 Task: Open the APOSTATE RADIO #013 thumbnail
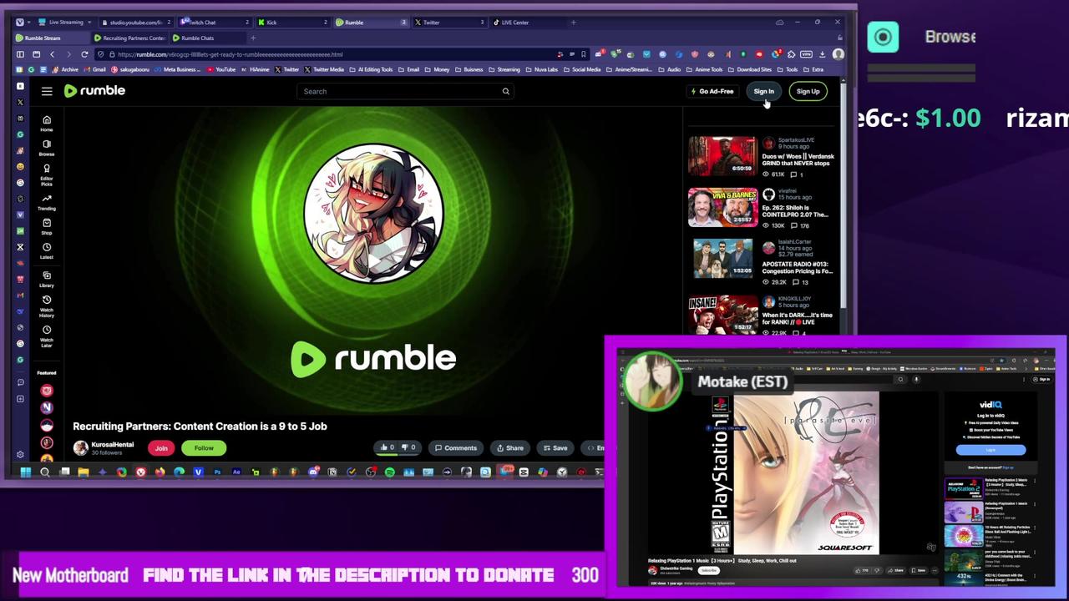click(722, 259)
